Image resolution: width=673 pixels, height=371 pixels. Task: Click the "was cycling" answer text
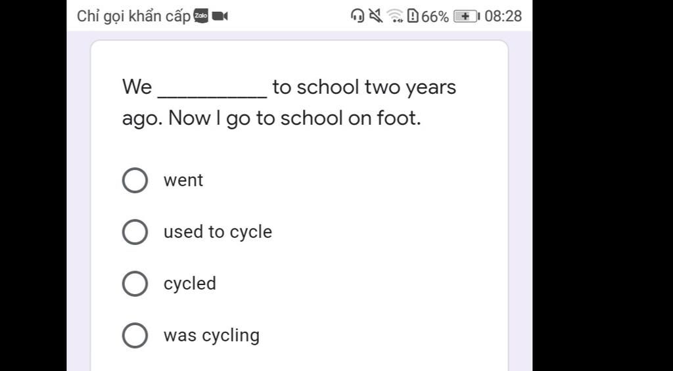pyautogui.click(x=212, y=336)
